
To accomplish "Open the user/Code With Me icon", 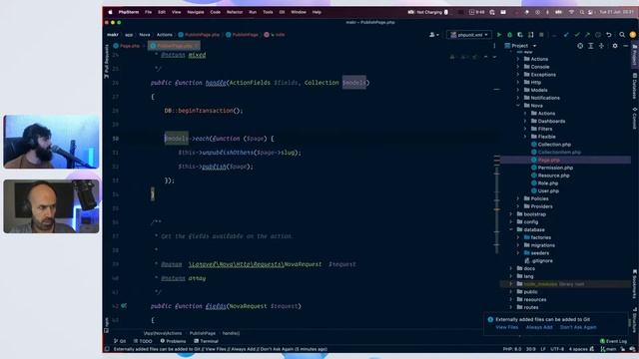I will tap(433, 35).
